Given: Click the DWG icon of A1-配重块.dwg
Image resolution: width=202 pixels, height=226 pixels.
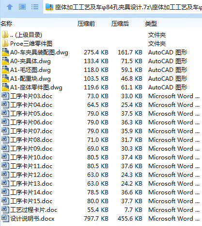Looking at the screenshot, I should click(5, 78).
